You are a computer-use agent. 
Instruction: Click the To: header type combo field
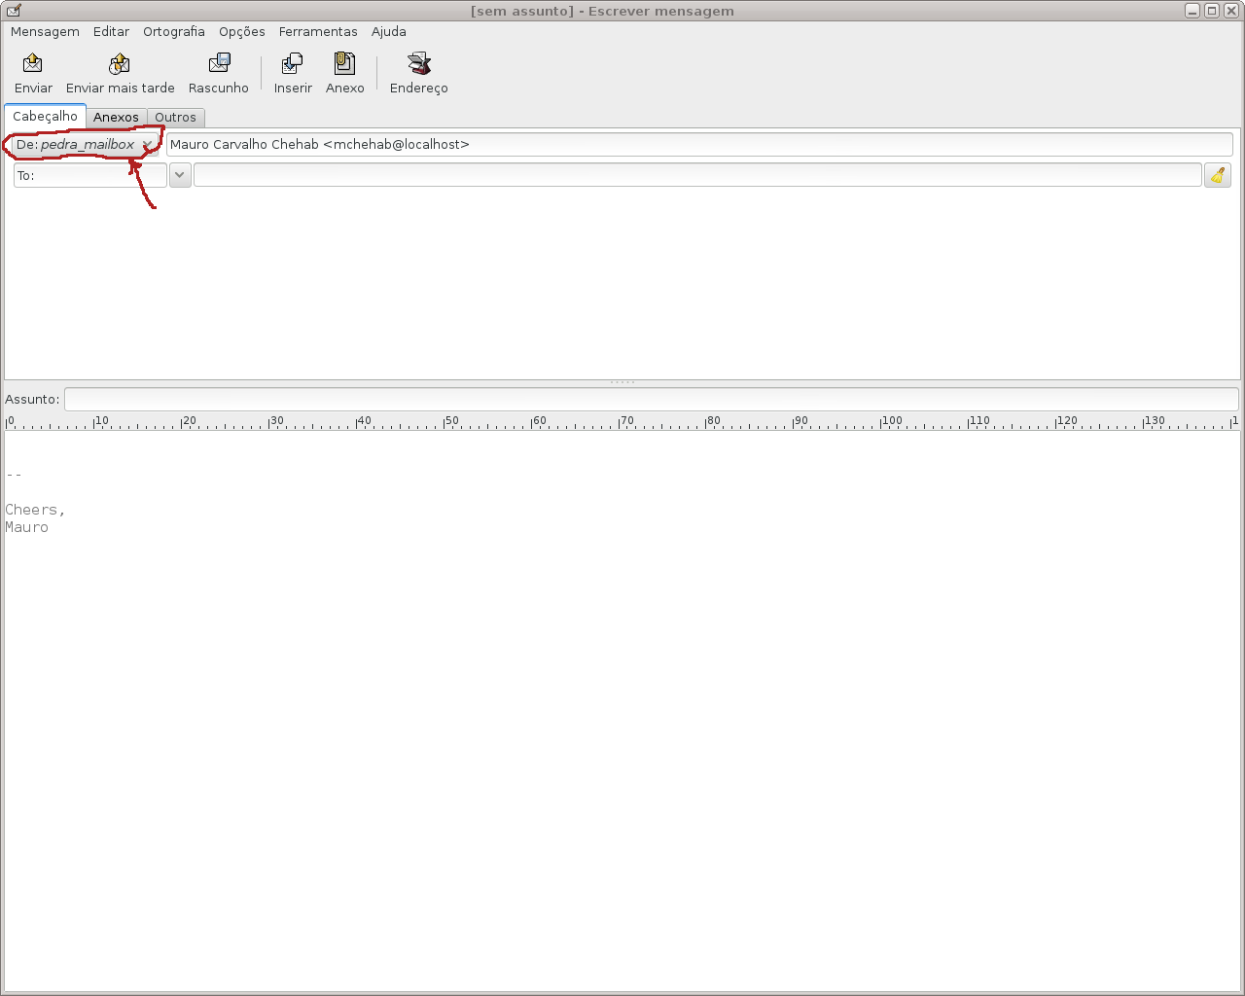tap(89, 175)
